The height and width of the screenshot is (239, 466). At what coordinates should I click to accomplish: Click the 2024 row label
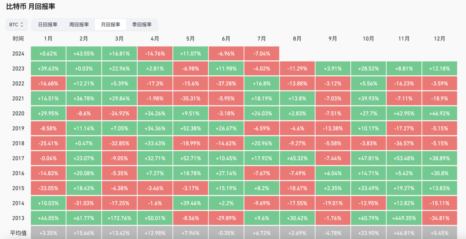point(18,54)
